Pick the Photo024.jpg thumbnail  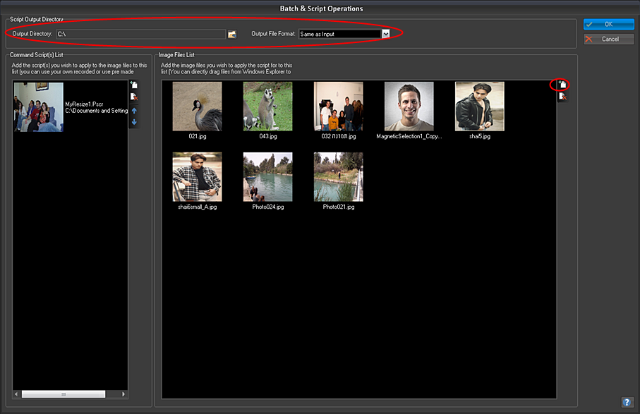click(267, 177)
